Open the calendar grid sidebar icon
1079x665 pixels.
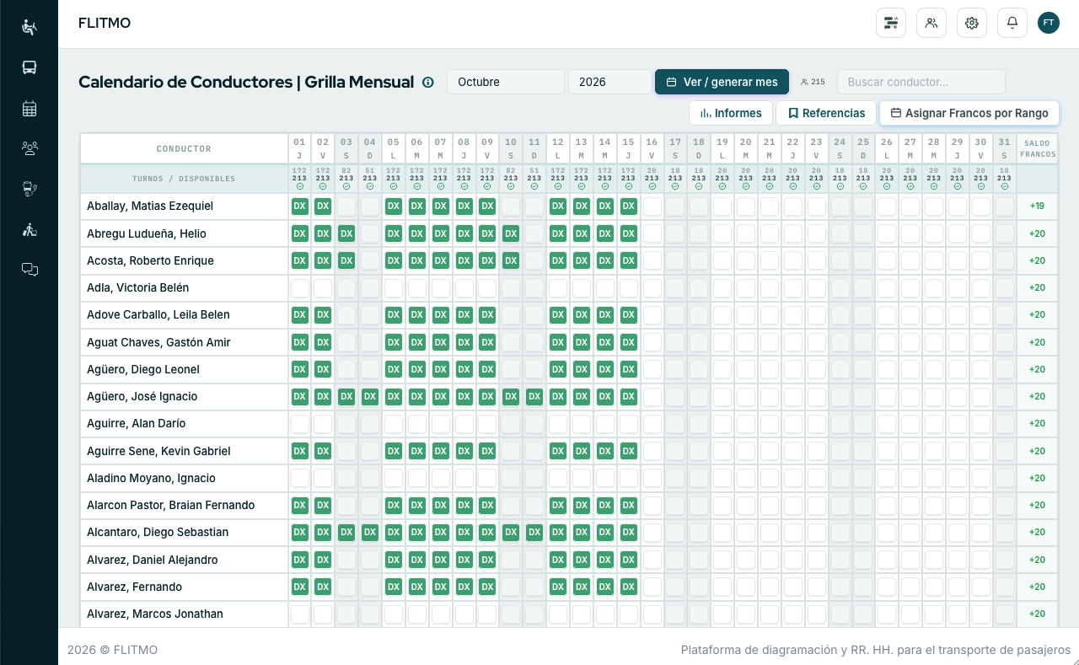coord(30,108)
